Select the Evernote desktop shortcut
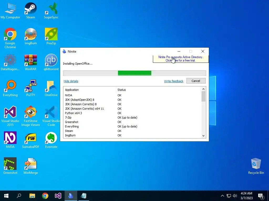 pyautogui.click(x=51, y=140)
